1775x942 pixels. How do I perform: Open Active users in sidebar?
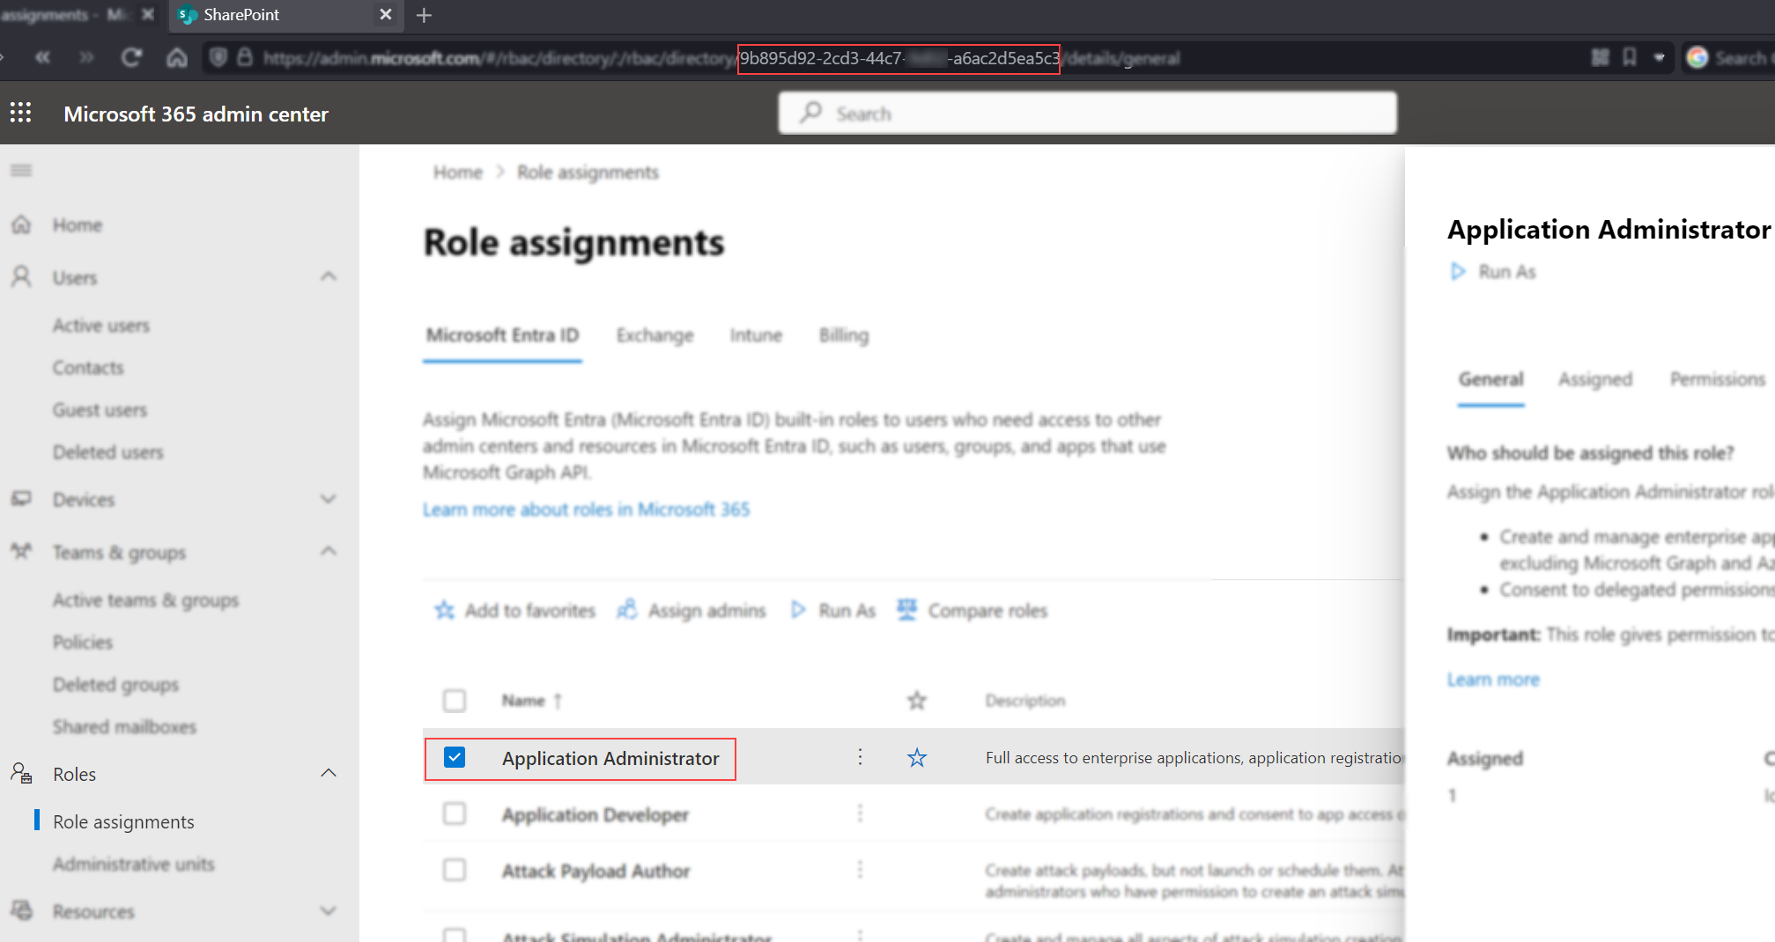point(101,326)
